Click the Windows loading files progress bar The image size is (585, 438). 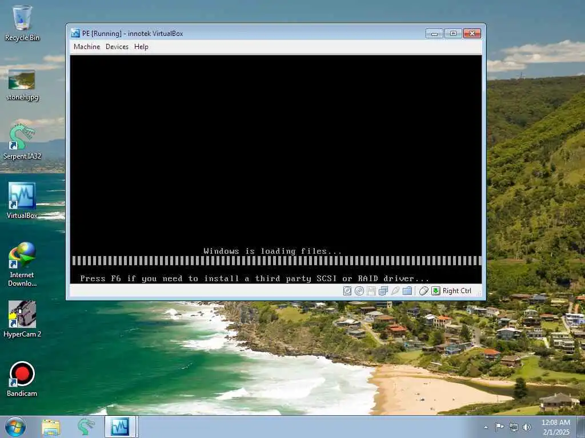click(x=277, y=261)
